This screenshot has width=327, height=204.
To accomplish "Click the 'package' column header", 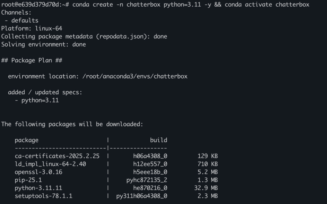I will point(27,140).
